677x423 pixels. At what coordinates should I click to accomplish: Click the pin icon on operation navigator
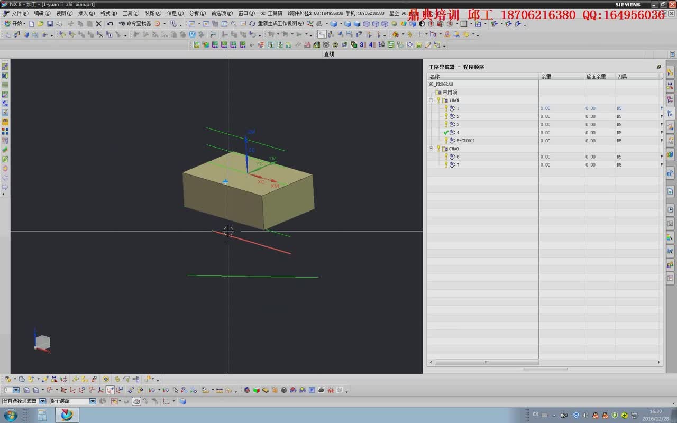659,67
